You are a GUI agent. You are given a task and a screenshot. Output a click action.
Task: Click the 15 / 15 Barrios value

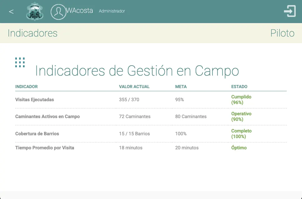point(134,134)
